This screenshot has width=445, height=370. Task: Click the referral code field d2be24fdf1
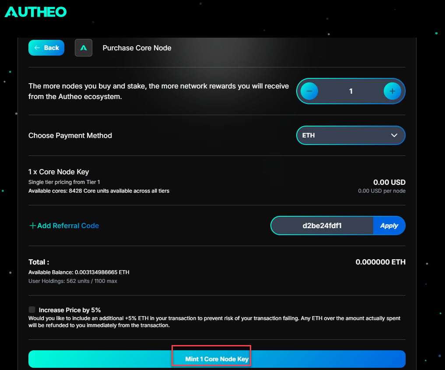coord(322,226)
